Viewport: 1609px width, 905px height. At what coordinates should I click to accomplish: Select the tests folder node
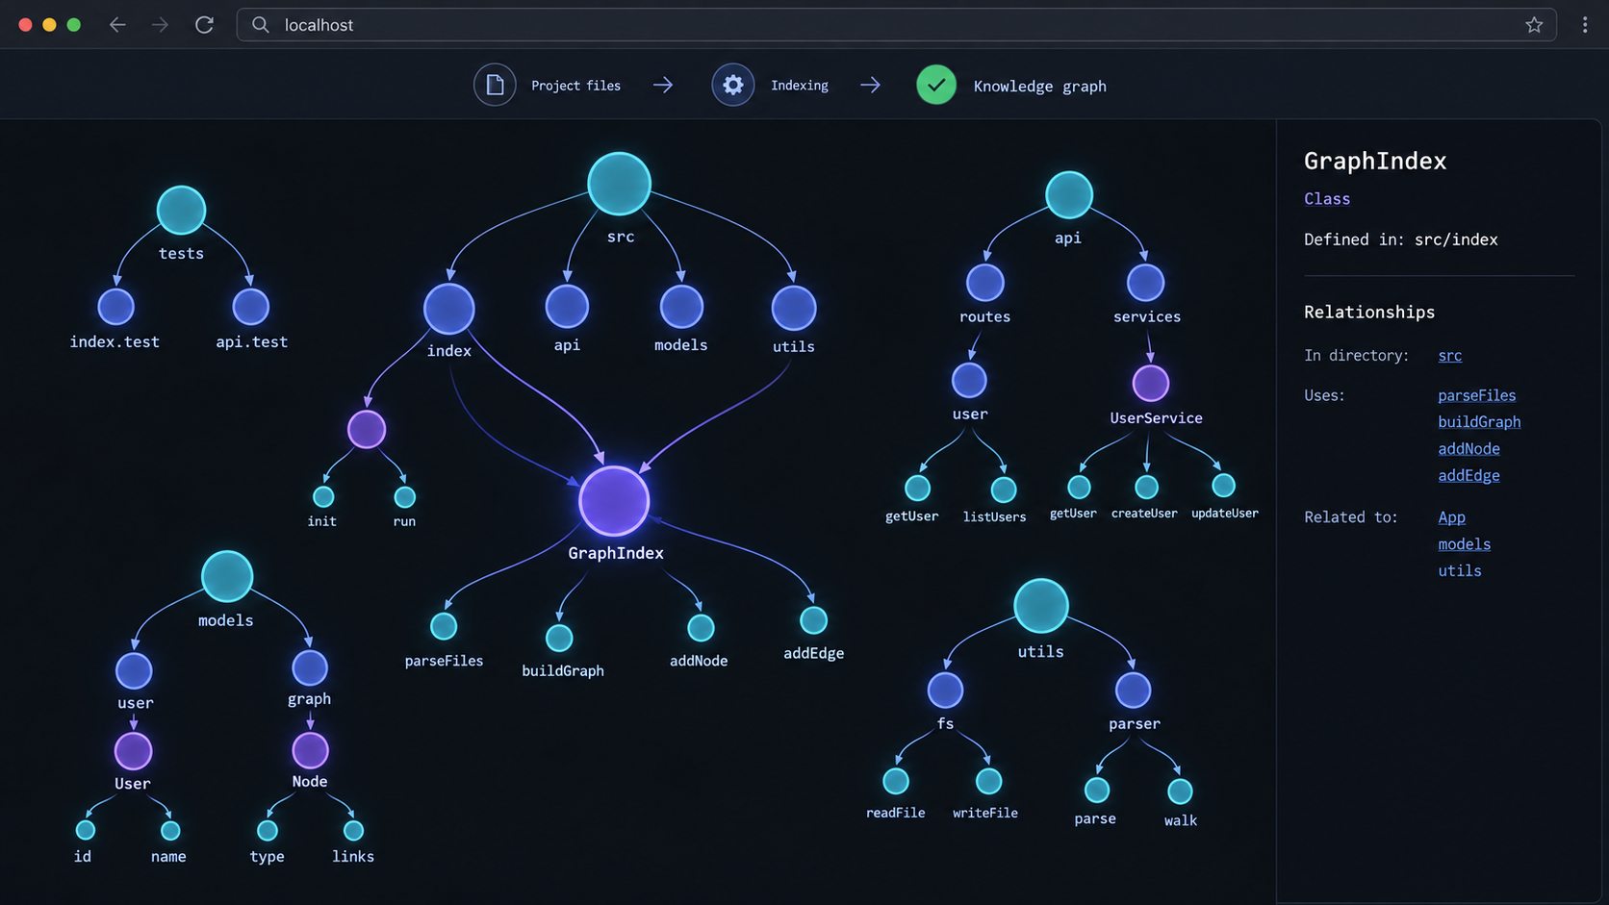click(x=181, y=211)
